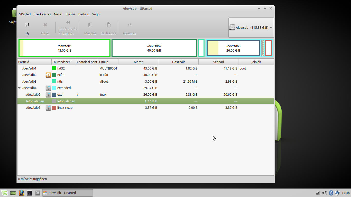The width and height of the screenshot is (351, 197).
Task: Open the Linux Mint menu button in the taskbar
Action: (4, 193)
